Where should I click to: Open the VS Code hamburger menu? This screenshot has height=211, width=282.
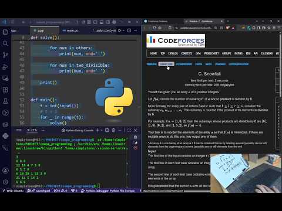tap(13, 22)
